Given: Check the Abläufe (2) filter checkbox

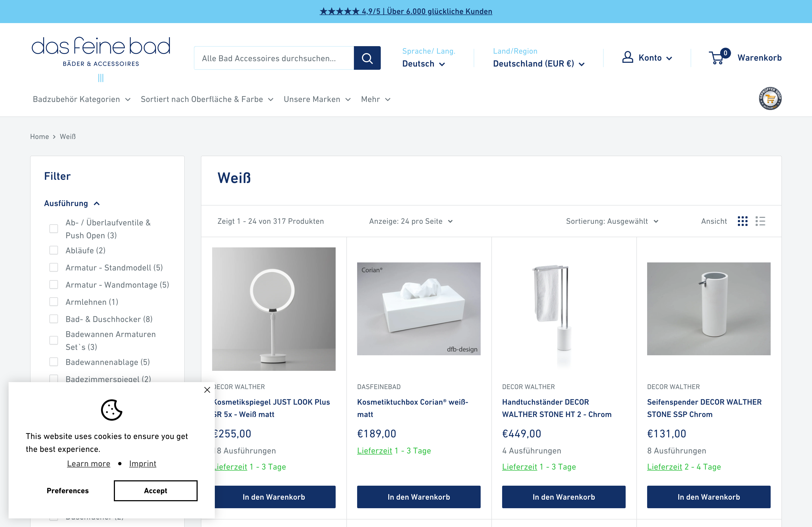Looking at the screenshot, I should (x=53, y=251).
